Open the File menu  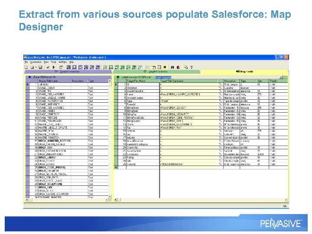click(x=26, y=62)
